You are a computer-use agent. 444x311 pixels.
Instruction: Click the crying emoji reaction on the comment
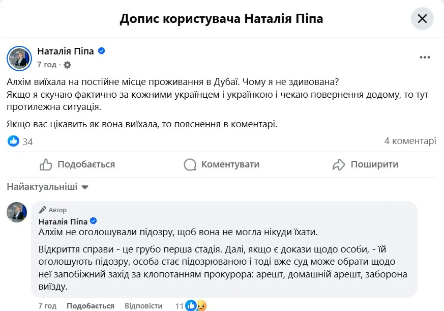[201, 305]
